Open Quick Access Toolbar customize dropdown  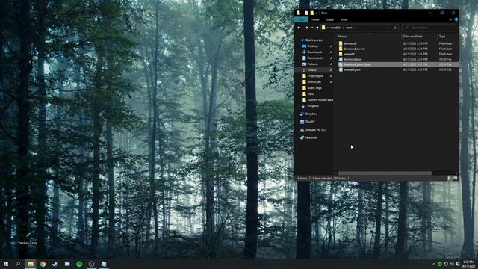pos(317,13)
